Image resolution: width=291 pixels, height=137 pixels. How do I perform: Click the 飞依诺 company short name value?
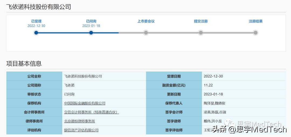pos(69,85)
